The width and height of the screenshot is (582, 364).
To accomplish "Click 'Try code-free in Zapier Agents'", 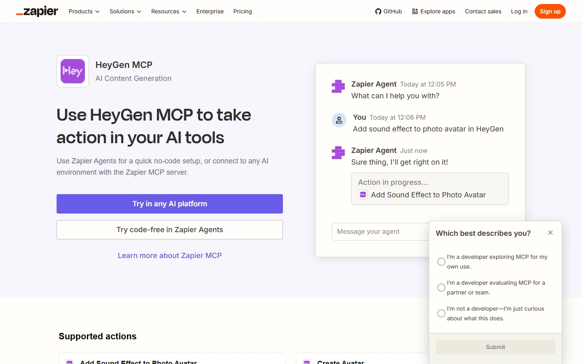I will click(x=170, y=230).
